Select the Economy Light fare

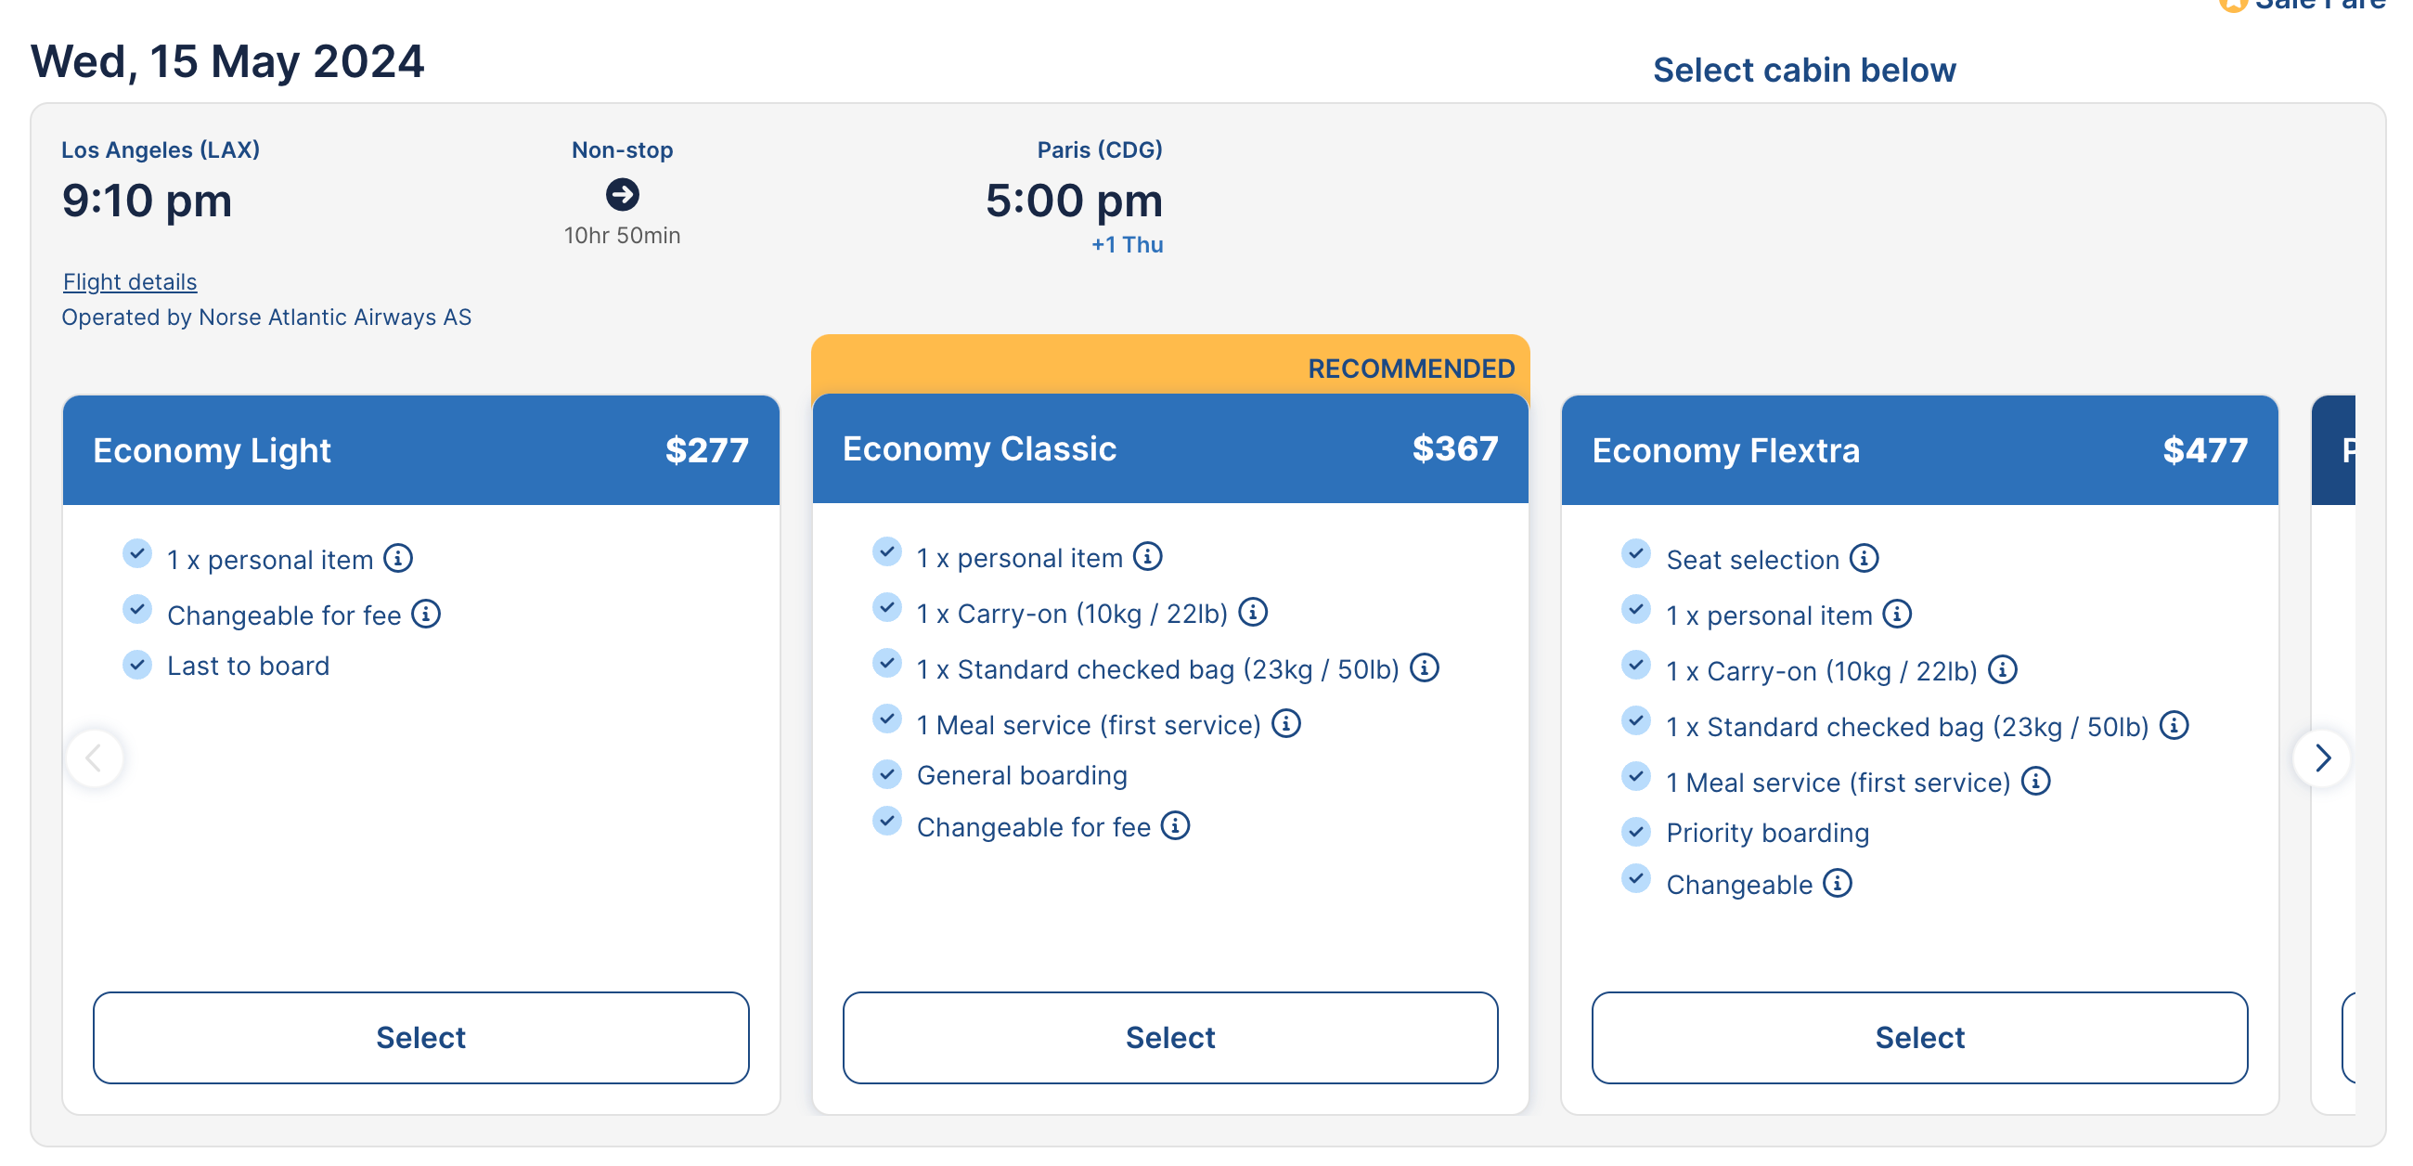(420, 1038)
